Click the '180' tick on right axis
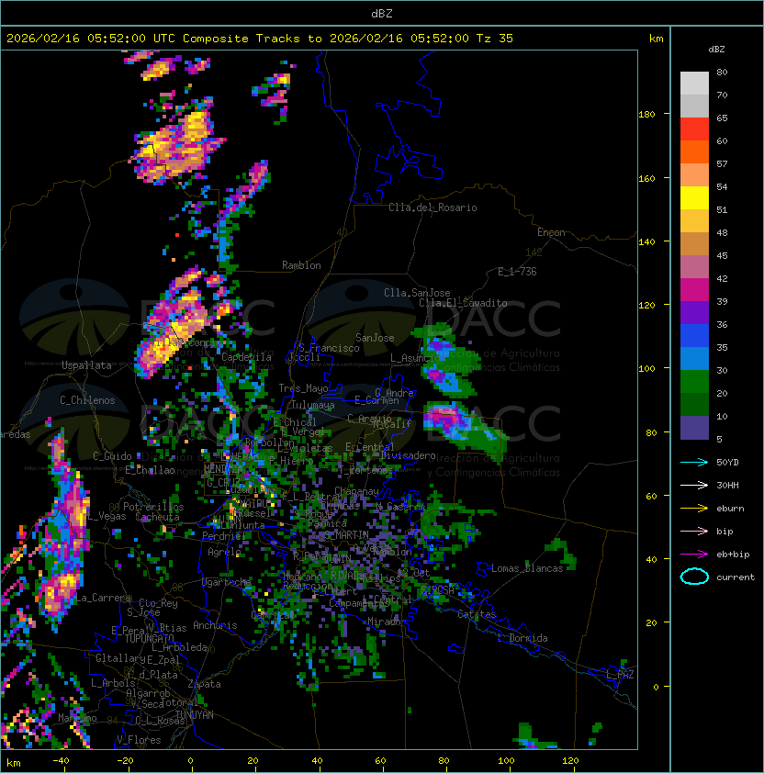764x773 pixels. (x=646, y=115)
